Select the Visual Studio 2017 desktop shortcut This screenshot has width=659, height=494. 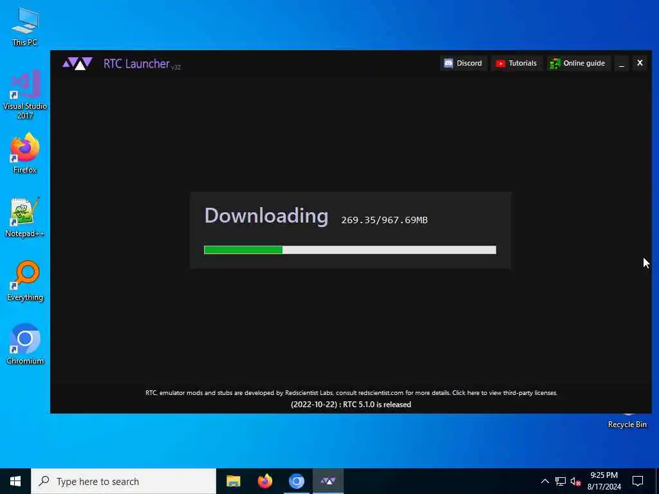(x=25, y=95)
